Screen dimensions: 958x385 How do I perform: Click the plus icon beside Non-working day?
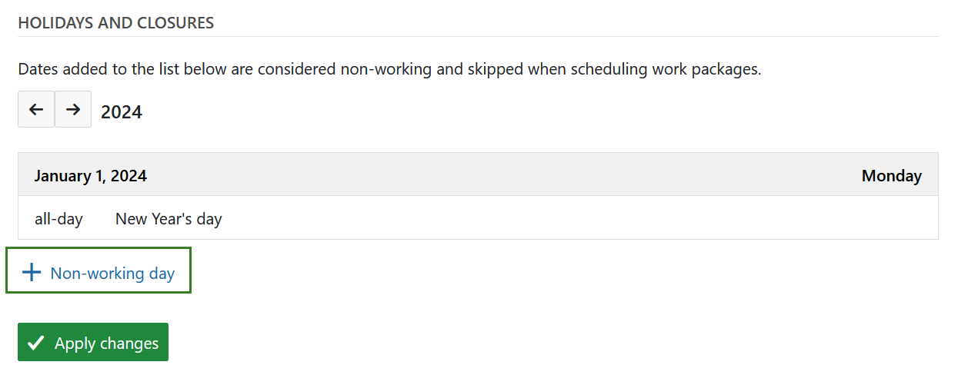tap(32, 273)
